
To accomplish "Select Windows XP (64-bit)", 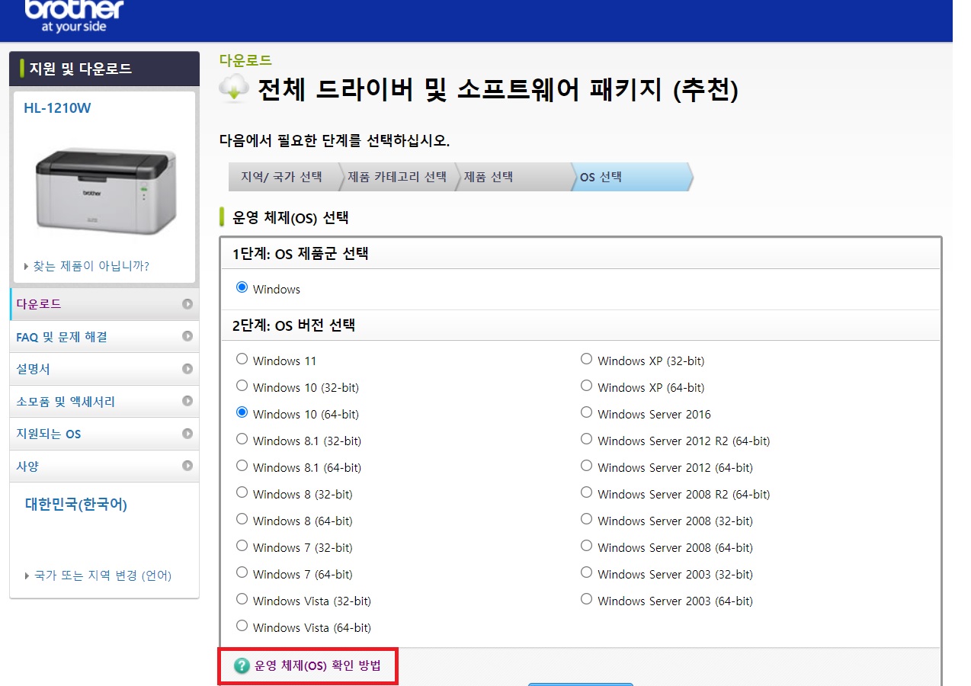I will point(586,386).
